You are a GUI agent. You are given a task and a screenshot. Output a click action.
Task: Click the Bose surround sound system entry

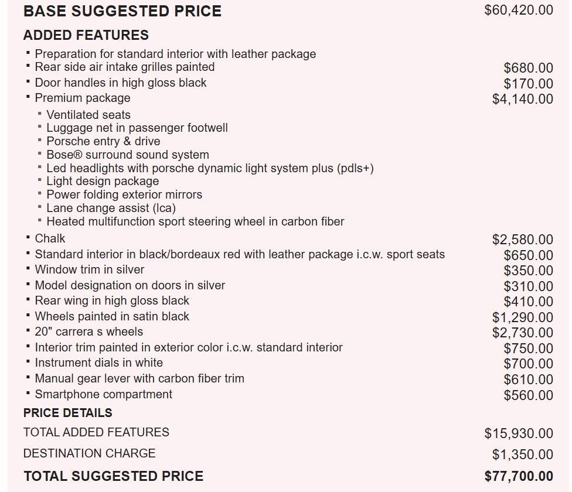point(128,155)
